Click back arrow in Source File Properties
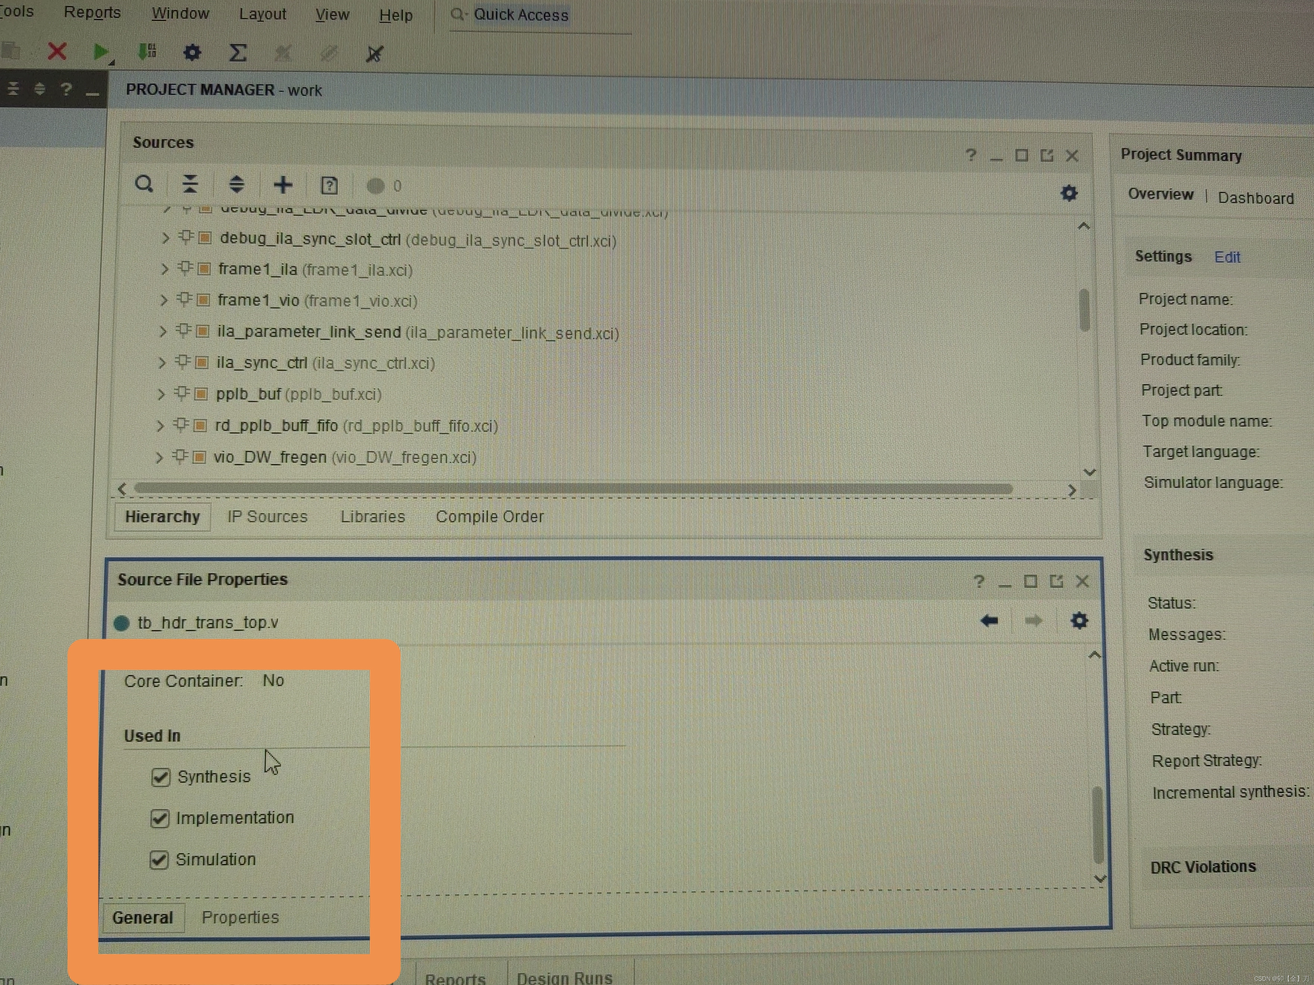The height and width of the screenshot is (985, 1314). click(989, 621)
